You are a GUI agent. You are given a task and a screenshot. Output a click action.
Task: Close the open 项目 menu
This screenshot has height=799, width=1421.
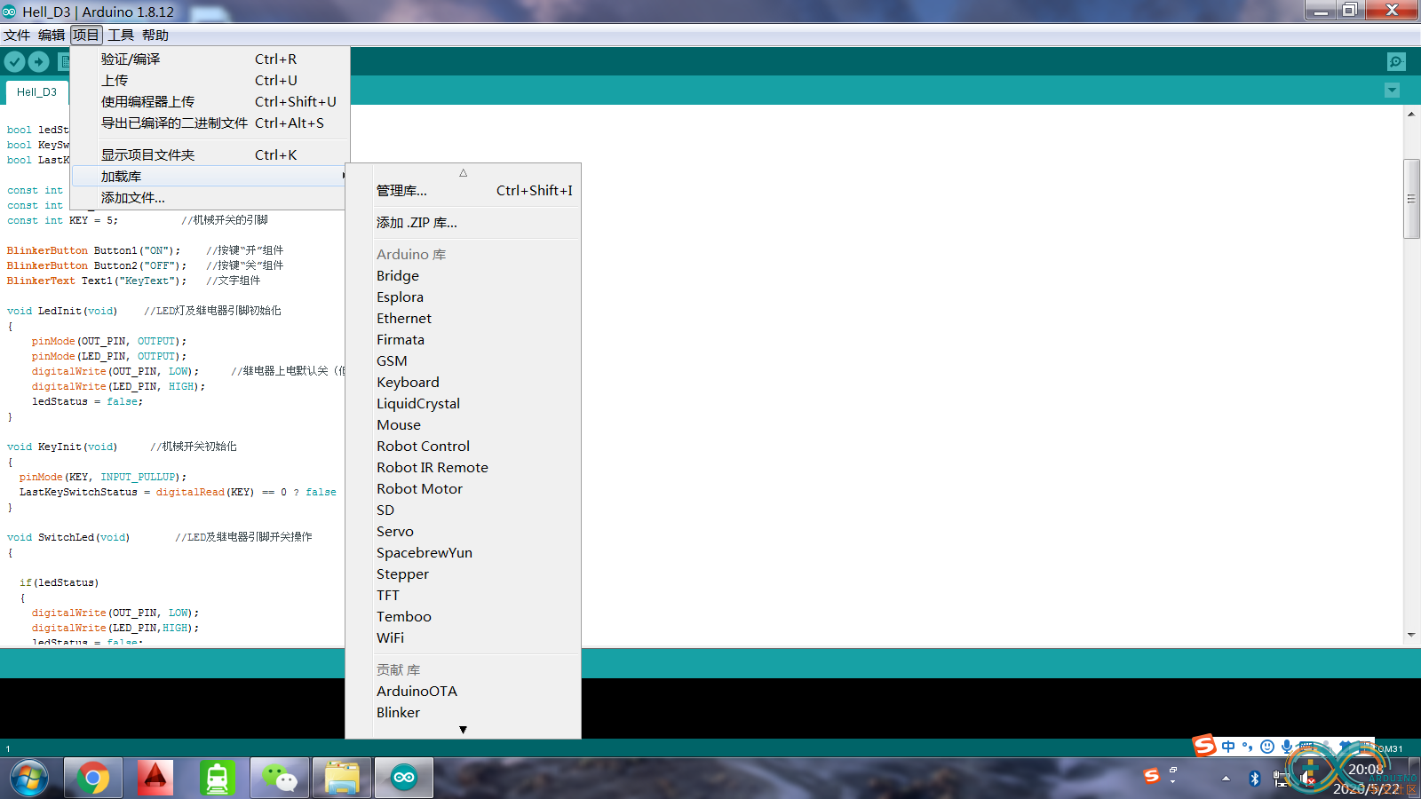pos(86,36)
